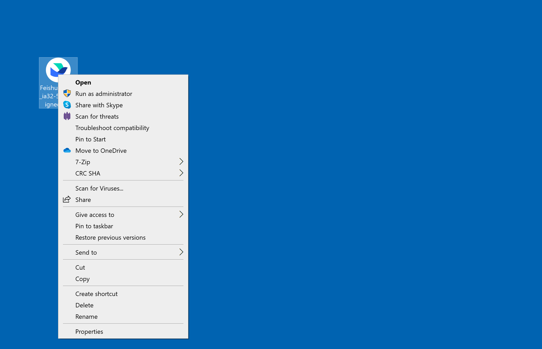Select Troubleshoot compatibility
542x349 pixels.
(x=112, y=128)
